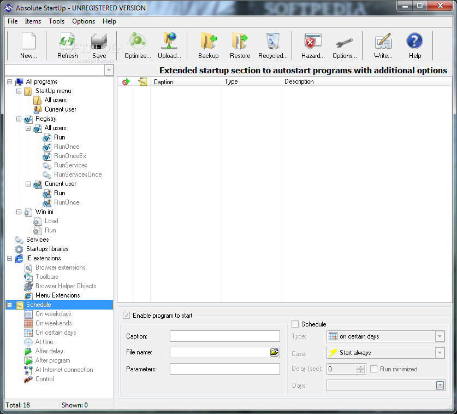Viewport: 457px width, 414px height.
Task: Collapse the Schedule tree node
Action: coord(10,305)
